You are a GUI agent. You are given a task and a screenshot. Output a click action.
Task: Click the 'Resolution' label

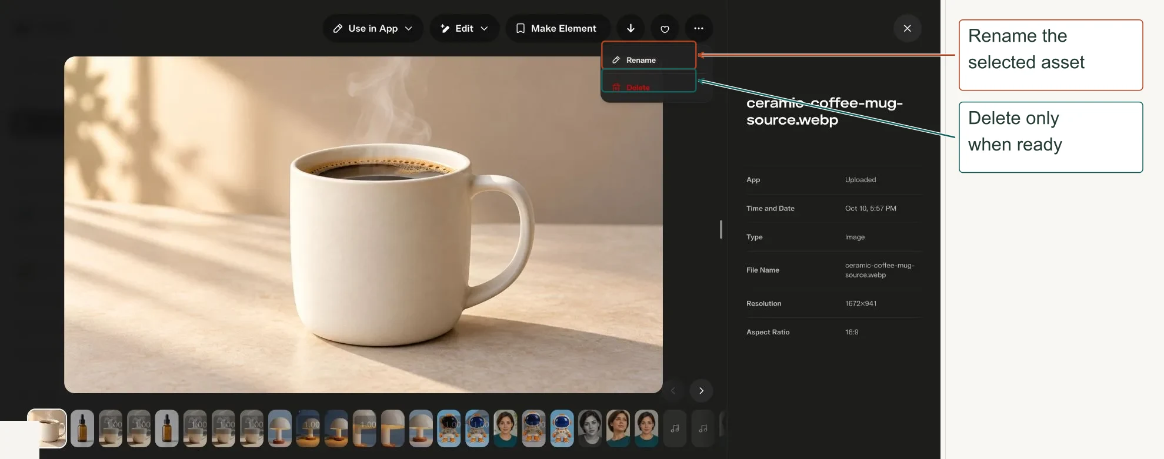[x=764, y=304]
